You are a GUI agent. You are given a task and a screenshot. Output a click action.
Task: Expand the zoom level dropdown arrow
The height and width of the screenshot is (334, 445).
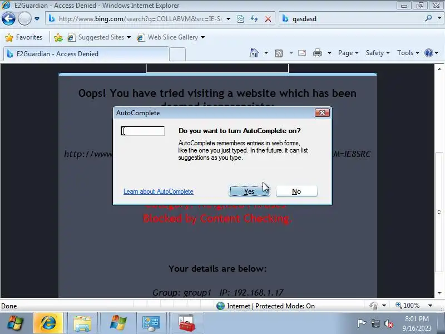coord(430,306)
